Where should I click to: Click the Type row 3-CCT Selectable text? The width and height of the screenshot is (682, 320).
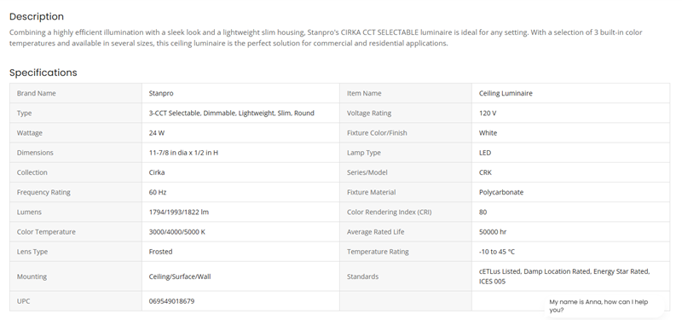click(175, 113)
